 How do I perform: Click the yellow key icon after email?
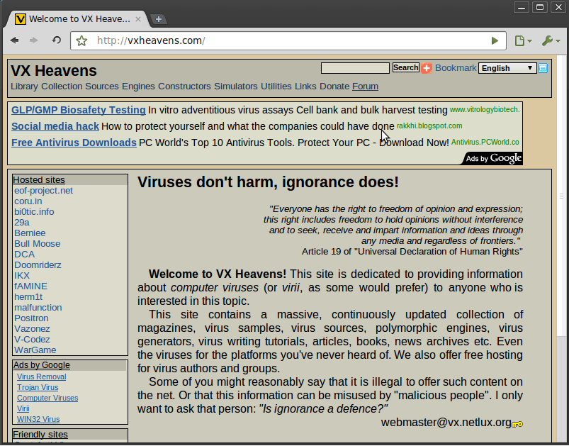(517, 424)
